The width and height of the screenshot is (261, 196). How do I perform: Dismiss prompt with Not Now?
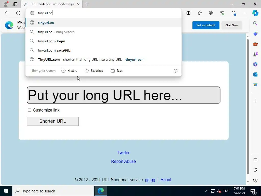click(x=232, y=25)
